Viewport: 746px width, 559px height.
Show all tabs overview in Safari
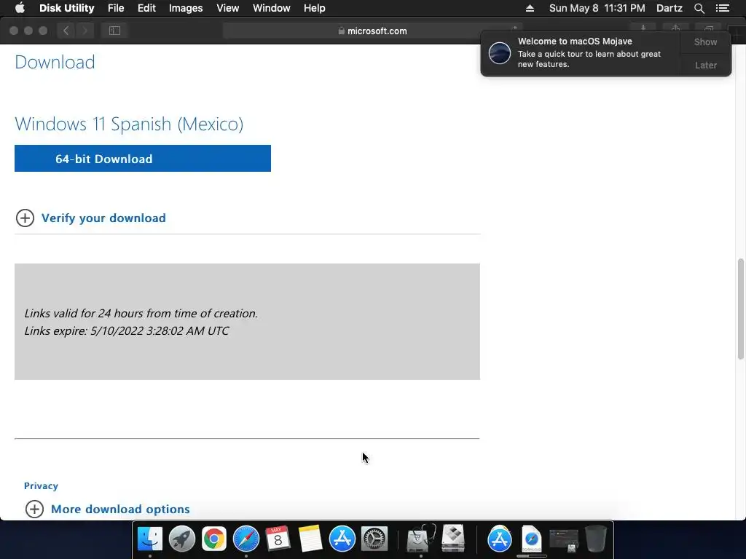pyautogui.click(x=708, y=28)
